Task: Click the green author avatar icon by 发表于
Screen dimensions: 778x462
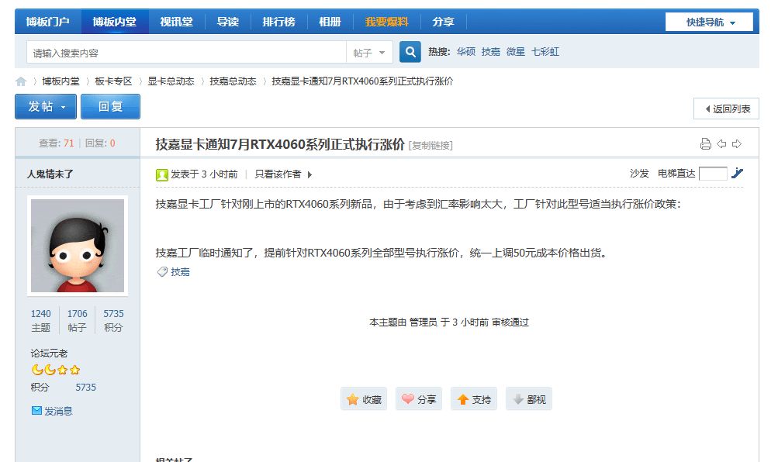Action: (x=162, y=174)
